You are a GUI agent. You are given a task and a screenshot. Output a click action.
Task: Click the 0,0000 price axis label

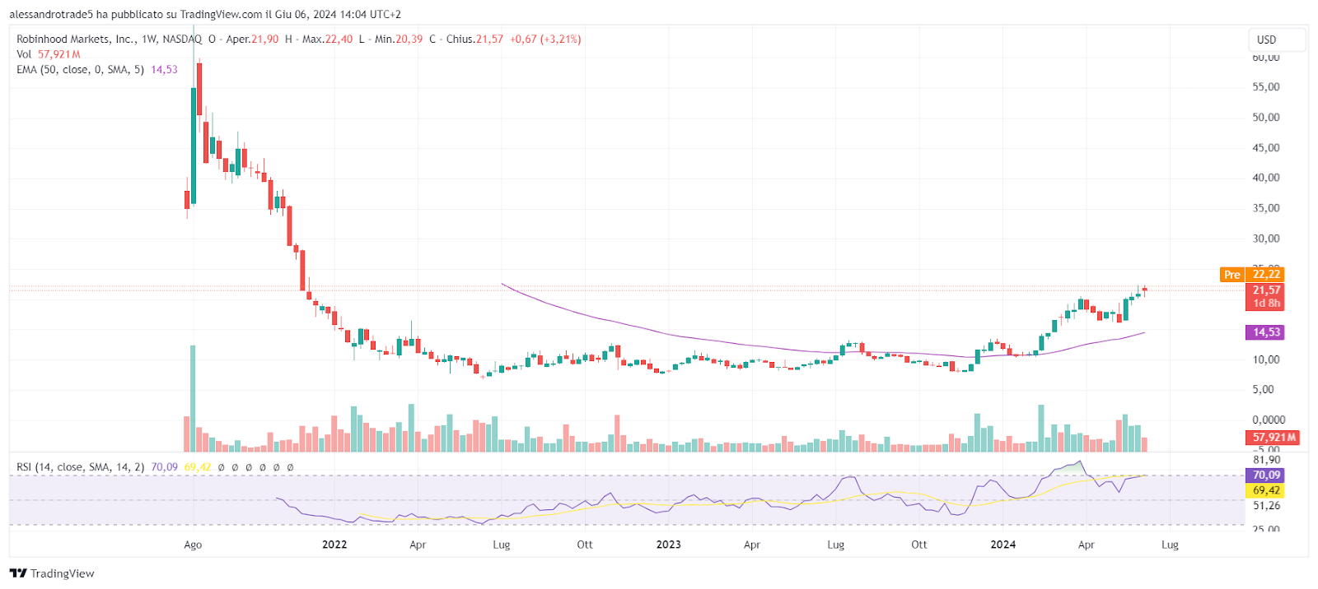[x=1269, y=420]
